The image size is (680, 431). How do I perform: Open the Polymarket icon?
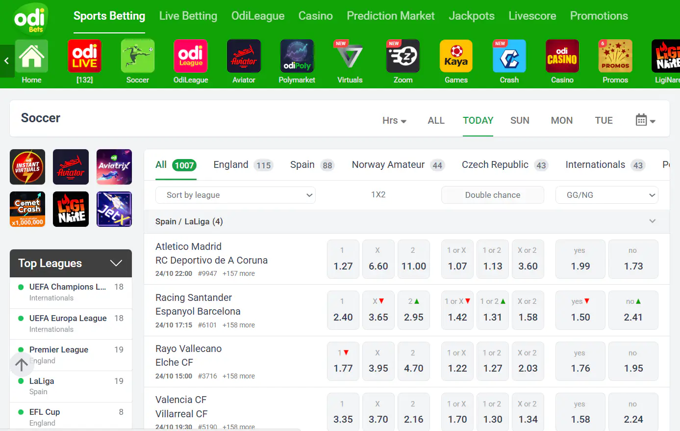click(297, 61)
